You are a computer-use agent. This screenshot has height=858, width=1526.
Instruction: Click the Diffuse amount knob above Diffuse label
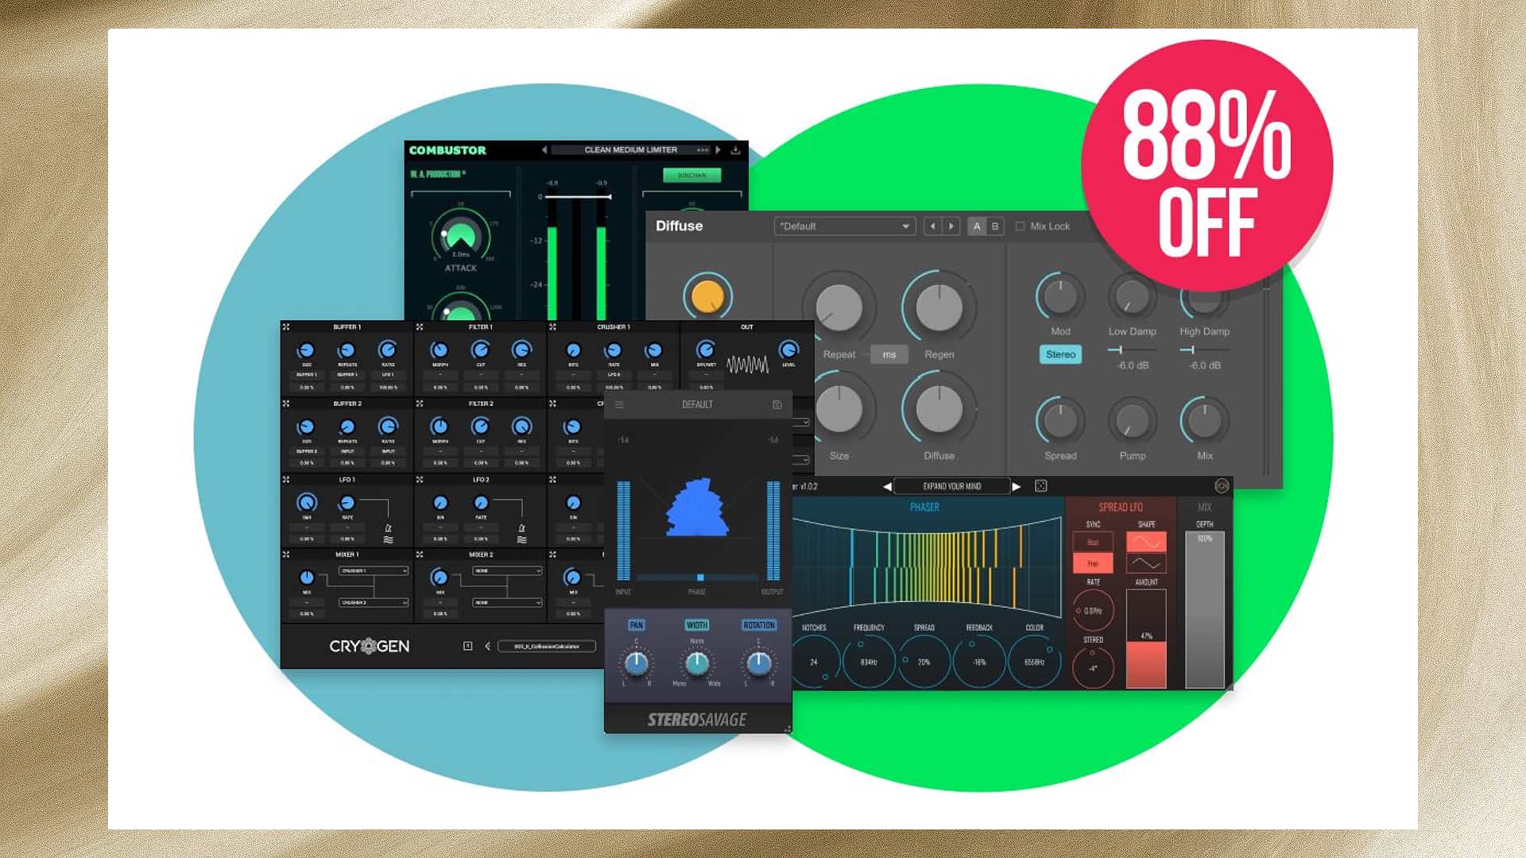(939, 409)
